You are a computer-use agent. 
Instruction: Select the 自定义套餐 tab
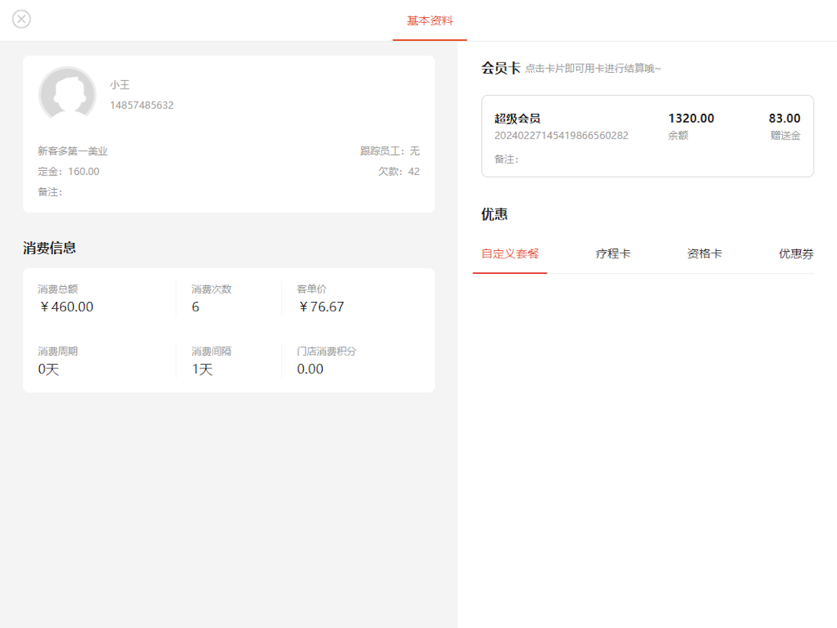(510, 254)
